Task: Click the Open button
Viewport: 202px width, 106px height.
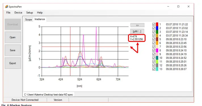Action: pos(13,37)
